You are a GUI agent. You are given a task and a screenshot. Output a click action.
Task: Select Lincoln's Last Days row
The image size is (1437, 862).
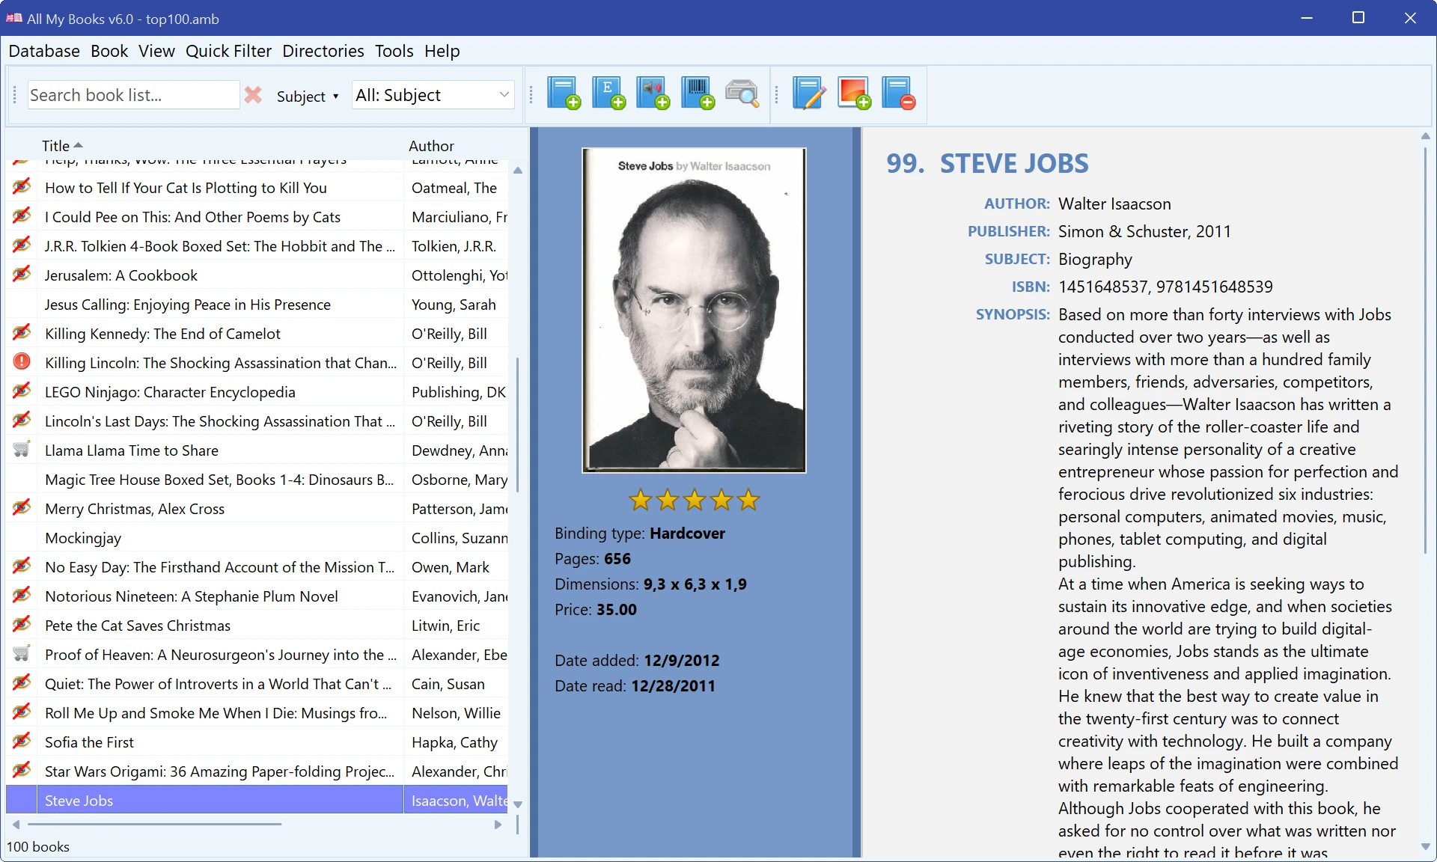click(257, 421)
